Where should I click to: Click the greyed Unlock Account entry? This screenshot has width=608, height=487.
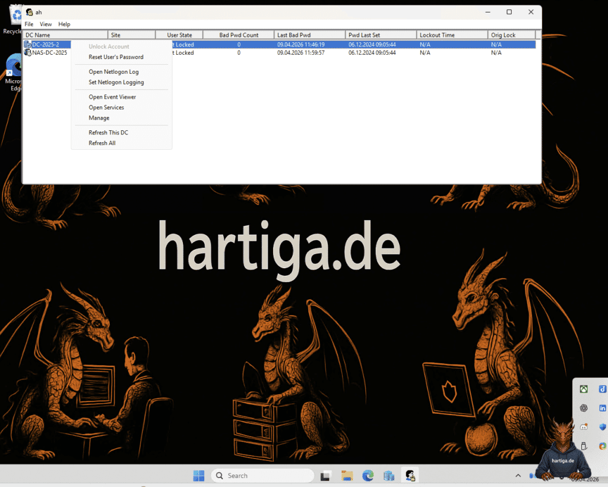tap(109, 46)
